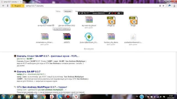This screenshot has height=99, width=177.
Task: Close the Яндекс search badge with its X
Action: tap(23, 6)
